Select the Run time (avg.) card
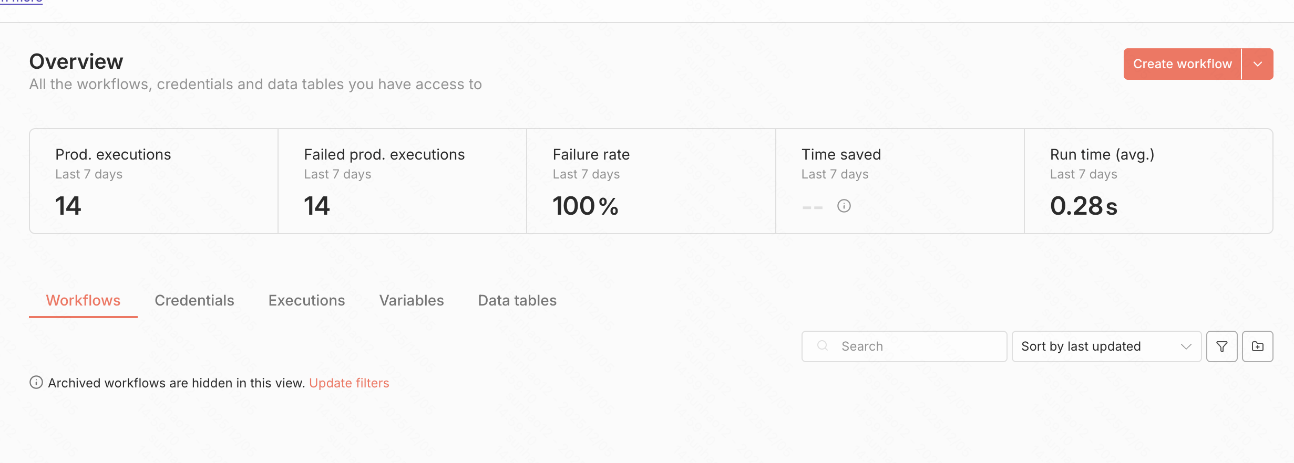The height and width of the screenshot is (463, 1294). 1148,181
